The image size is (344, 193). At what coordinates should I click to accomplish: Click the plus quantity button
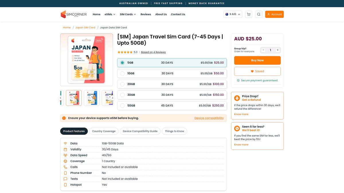click(277, 50)
